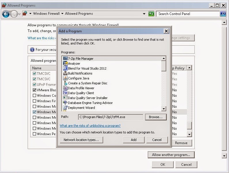Click Programs list scroll up arrow

coord(164,58)
